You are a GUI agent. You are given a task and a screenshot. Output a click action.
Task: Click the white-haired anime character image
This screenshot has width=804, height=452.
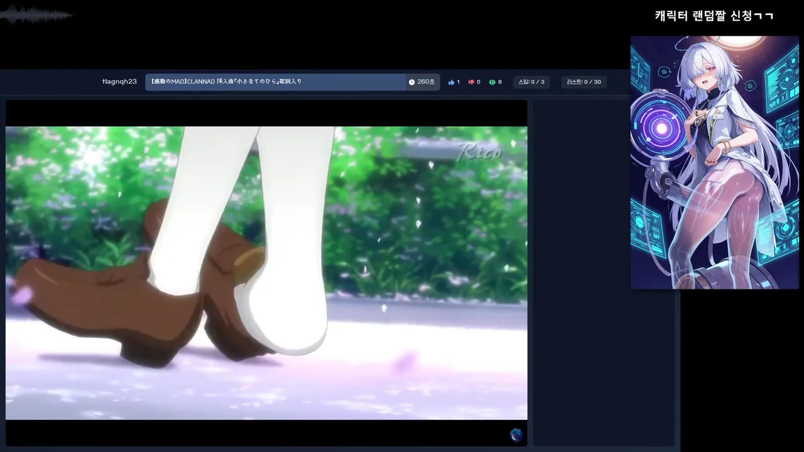[714, 163]
